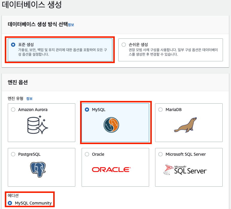Click the 에디션 label

(x=13, y=195)
